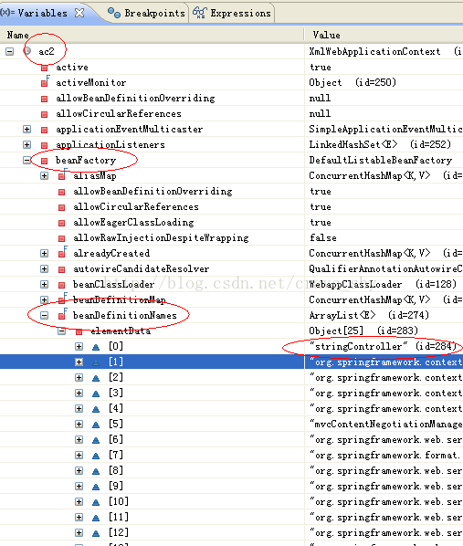Screen dimensions: 463x546
Task: Click the field icon beside allowRawInjectionDespiteWrapping
Action: click(62, 238)
